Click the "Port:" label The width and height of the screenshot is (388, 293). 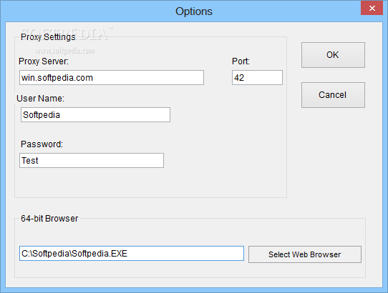point(241,61)
